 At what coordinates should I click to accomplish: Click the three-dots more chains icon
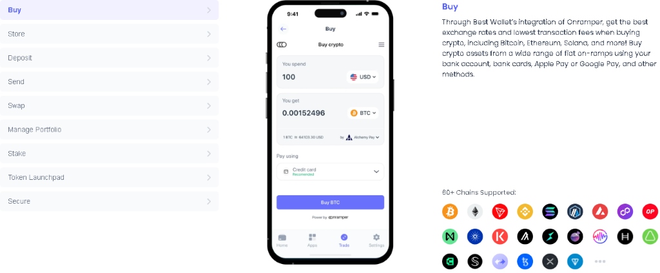pyautogui.click(x=600, y=261)
